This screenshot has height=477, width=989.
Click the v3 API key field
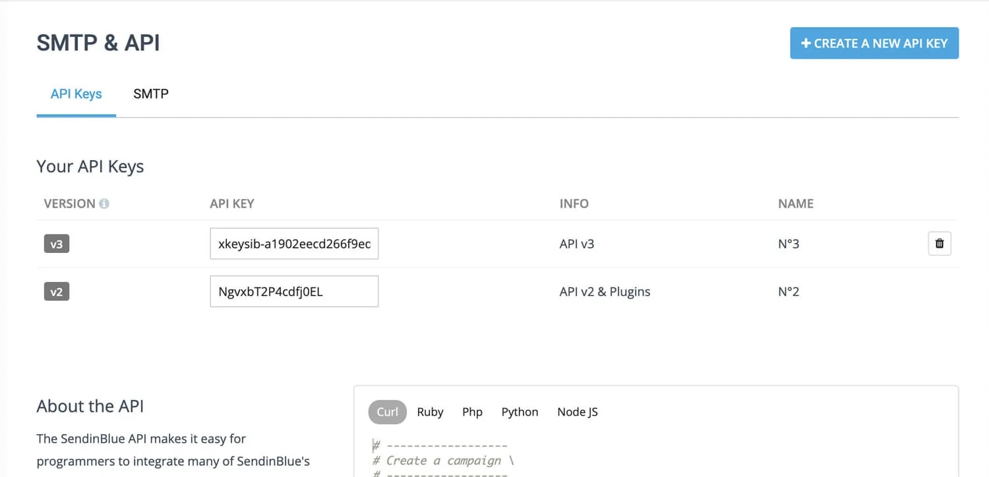pos(294,244)
